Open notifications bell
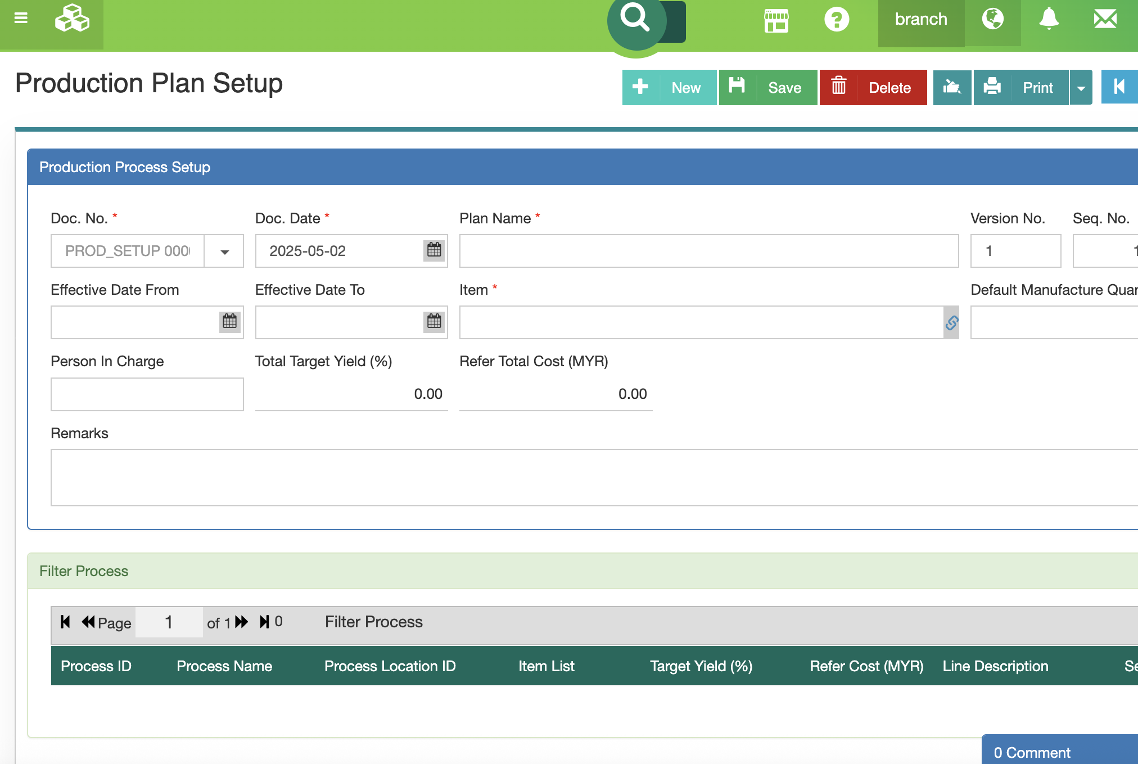 point(1049,20)
